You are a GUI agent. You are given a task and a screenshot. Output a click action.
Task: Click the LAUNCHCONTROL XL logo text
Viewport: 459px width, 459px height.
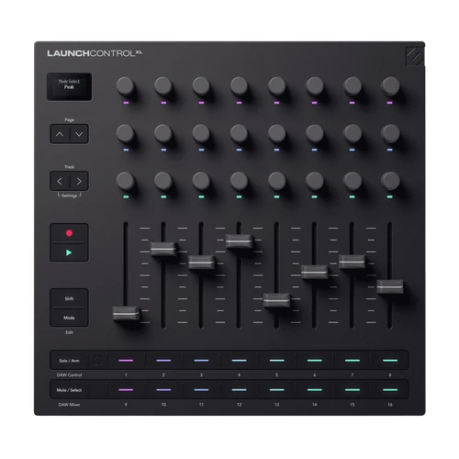(x=95, y=53)
